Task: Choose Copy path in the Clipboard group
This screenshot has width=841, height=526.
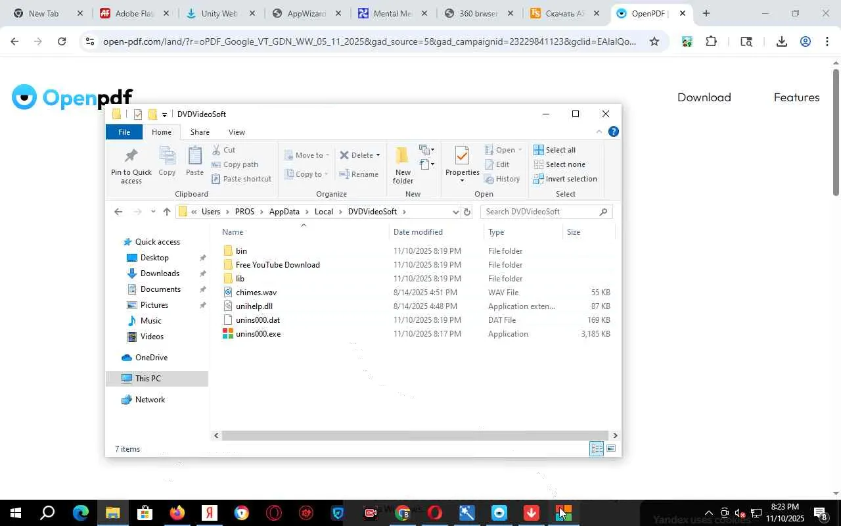Action: 235,164
